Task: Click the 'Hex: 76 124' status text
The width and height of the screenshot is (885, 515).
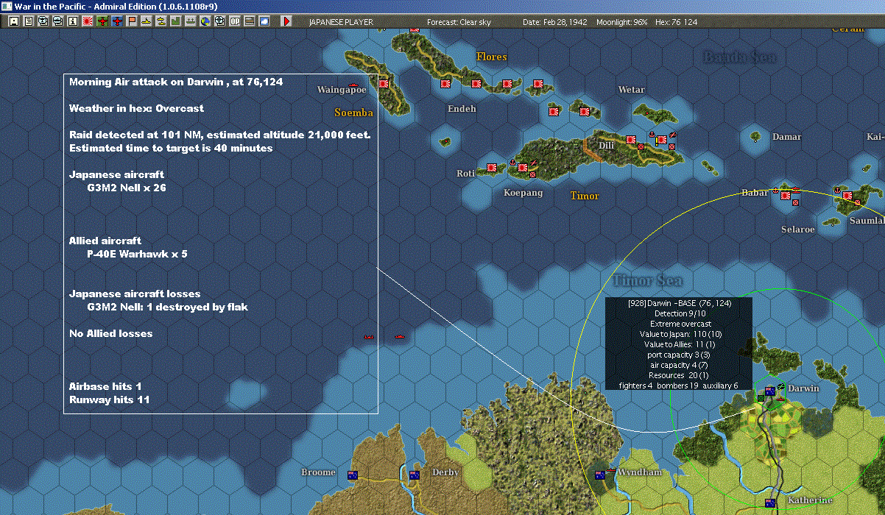Action: click(675, 22)
